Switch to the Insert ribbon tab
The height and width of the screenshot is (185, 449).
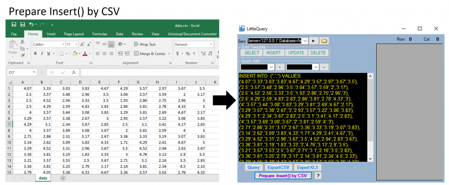coord(51,34)
